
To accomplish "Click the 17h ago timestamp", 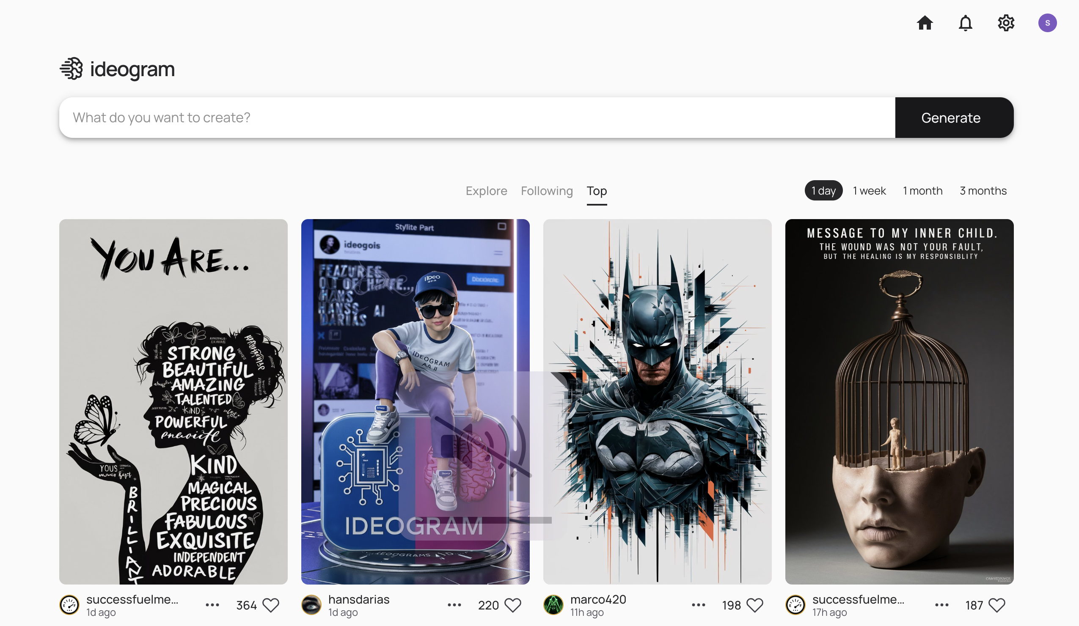I will point(830,612).
